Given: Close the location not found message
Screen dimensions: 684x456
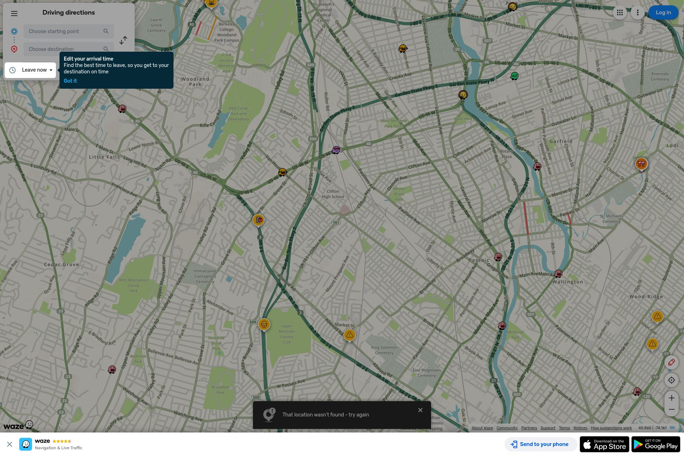Looking at the screenshot, I should pyautogui.click(x=420, y=410).
